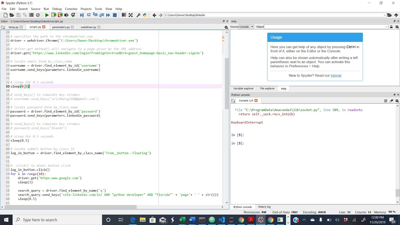Switch to History log tab
400x225 pixels.
click(264, 207)
